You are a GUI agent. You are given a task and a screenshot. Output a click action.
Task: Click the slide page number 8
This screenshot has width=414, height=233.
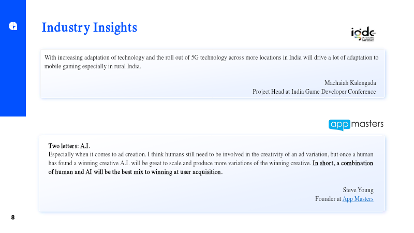point(12,217)
